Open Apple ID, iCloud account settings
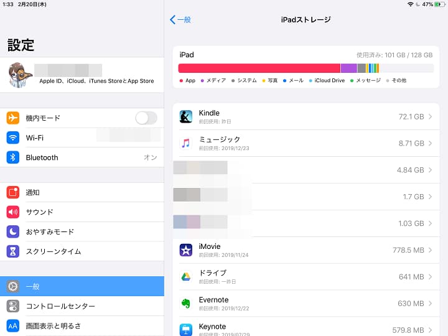The height and width of the screenshot is (336, 448). click(x=82, y=75)
